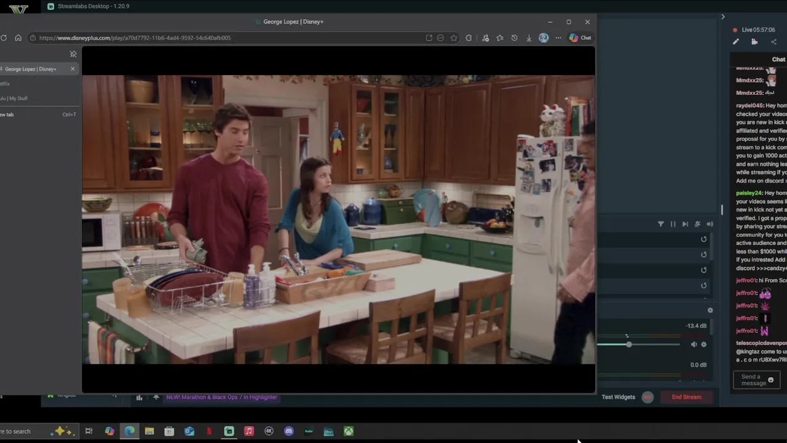787x443 pixels.
Task: Filter the Streamlabs event list
Action: 661,225
